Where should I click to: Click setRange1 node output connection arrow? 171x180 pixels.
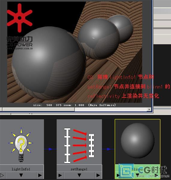[98, 175]
